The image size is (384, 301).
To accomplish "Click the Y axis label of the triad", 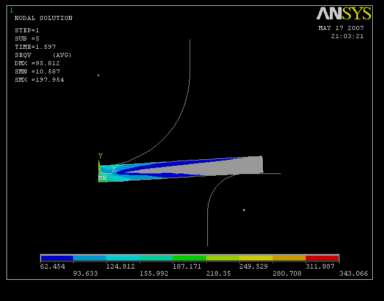I will (x=100, y=156).
